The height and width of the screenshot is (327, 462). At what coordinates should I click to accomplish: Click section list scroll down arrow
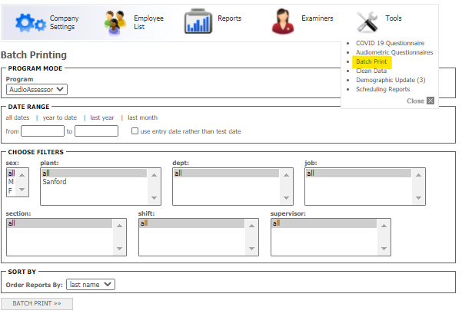119,249
